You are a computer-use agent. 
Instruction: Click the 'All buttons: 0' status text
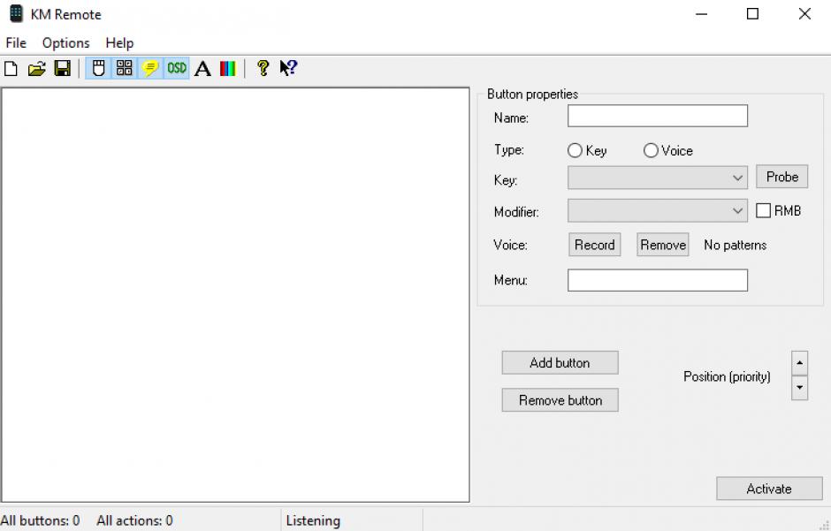[x=40, y=521]
